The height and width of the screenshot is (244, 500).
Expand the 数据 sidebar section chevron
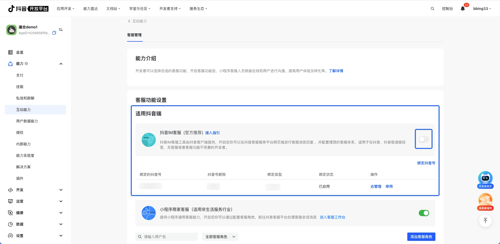click(61, 224)
